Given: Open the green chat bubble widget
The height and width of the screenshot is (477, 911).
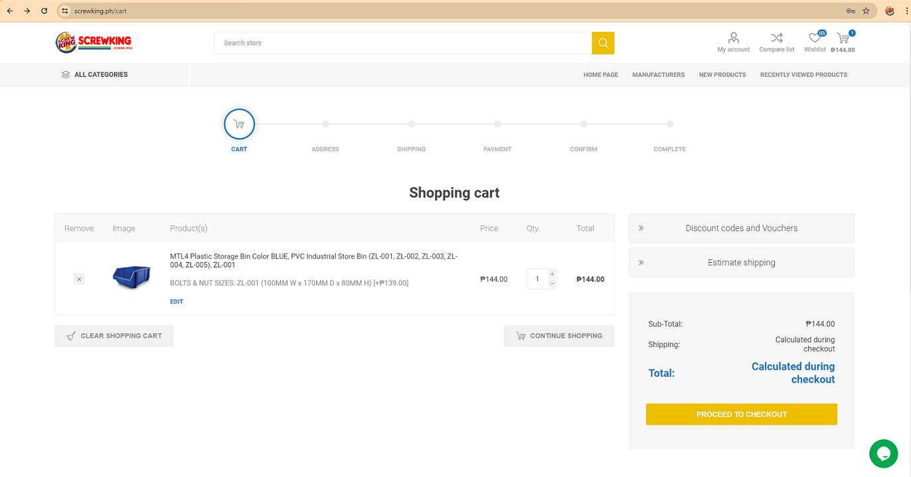Looking at the screenshot, I should point(883,454).
